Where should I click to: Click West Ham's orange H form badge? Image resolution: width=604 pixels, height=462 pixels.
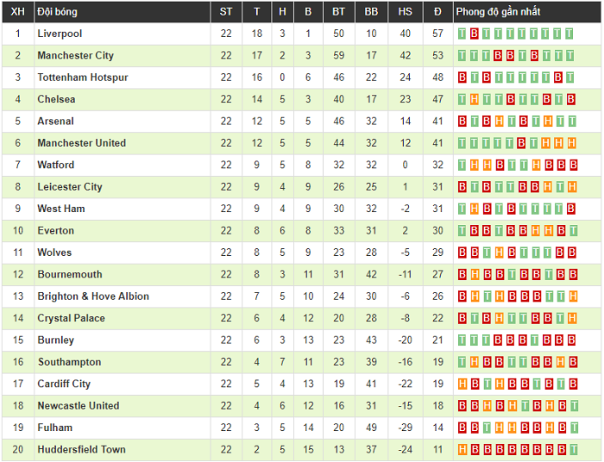pos(475,209)
